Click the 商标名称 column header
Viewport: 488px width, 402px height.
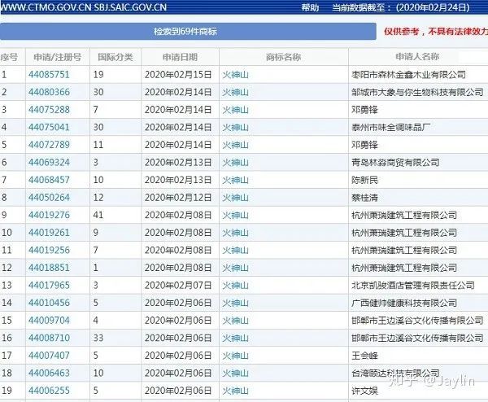point(284,57)
